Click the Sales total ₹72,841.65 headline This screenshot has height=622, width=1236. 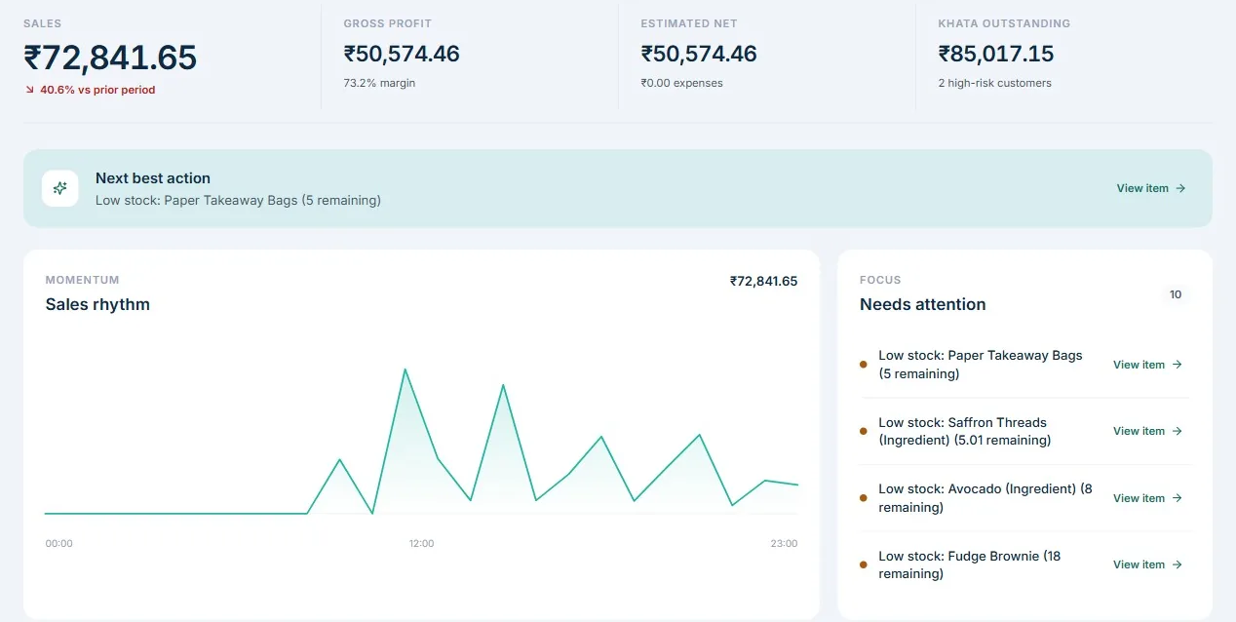(x=110, y=58)
